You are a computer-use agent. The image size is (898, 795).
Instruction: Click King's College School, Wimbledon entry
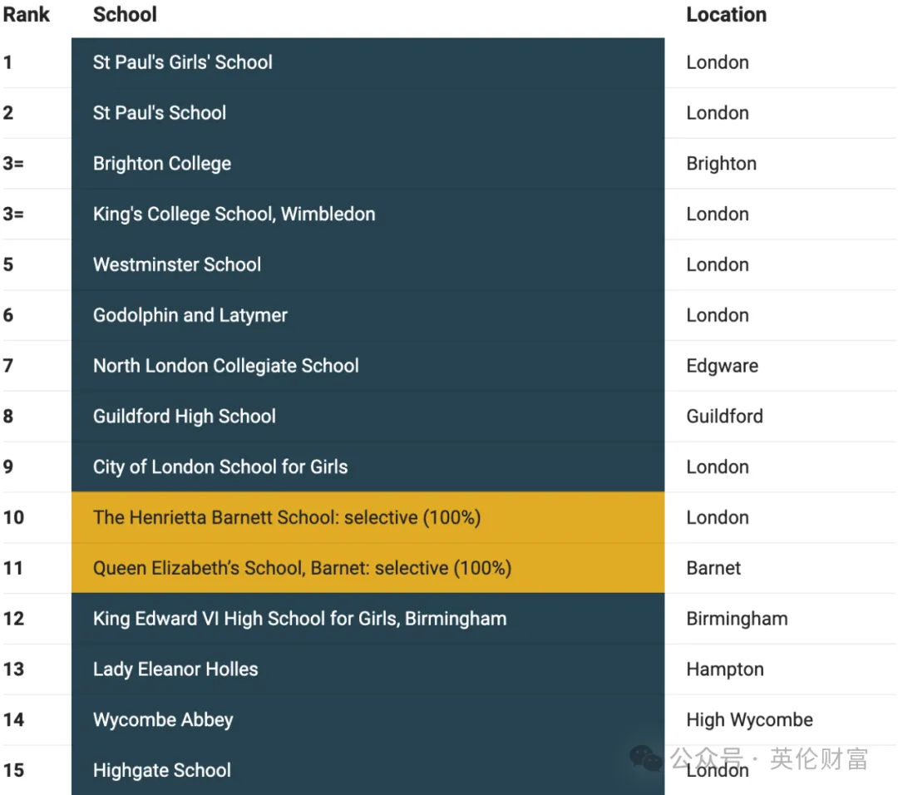(234, 215)
